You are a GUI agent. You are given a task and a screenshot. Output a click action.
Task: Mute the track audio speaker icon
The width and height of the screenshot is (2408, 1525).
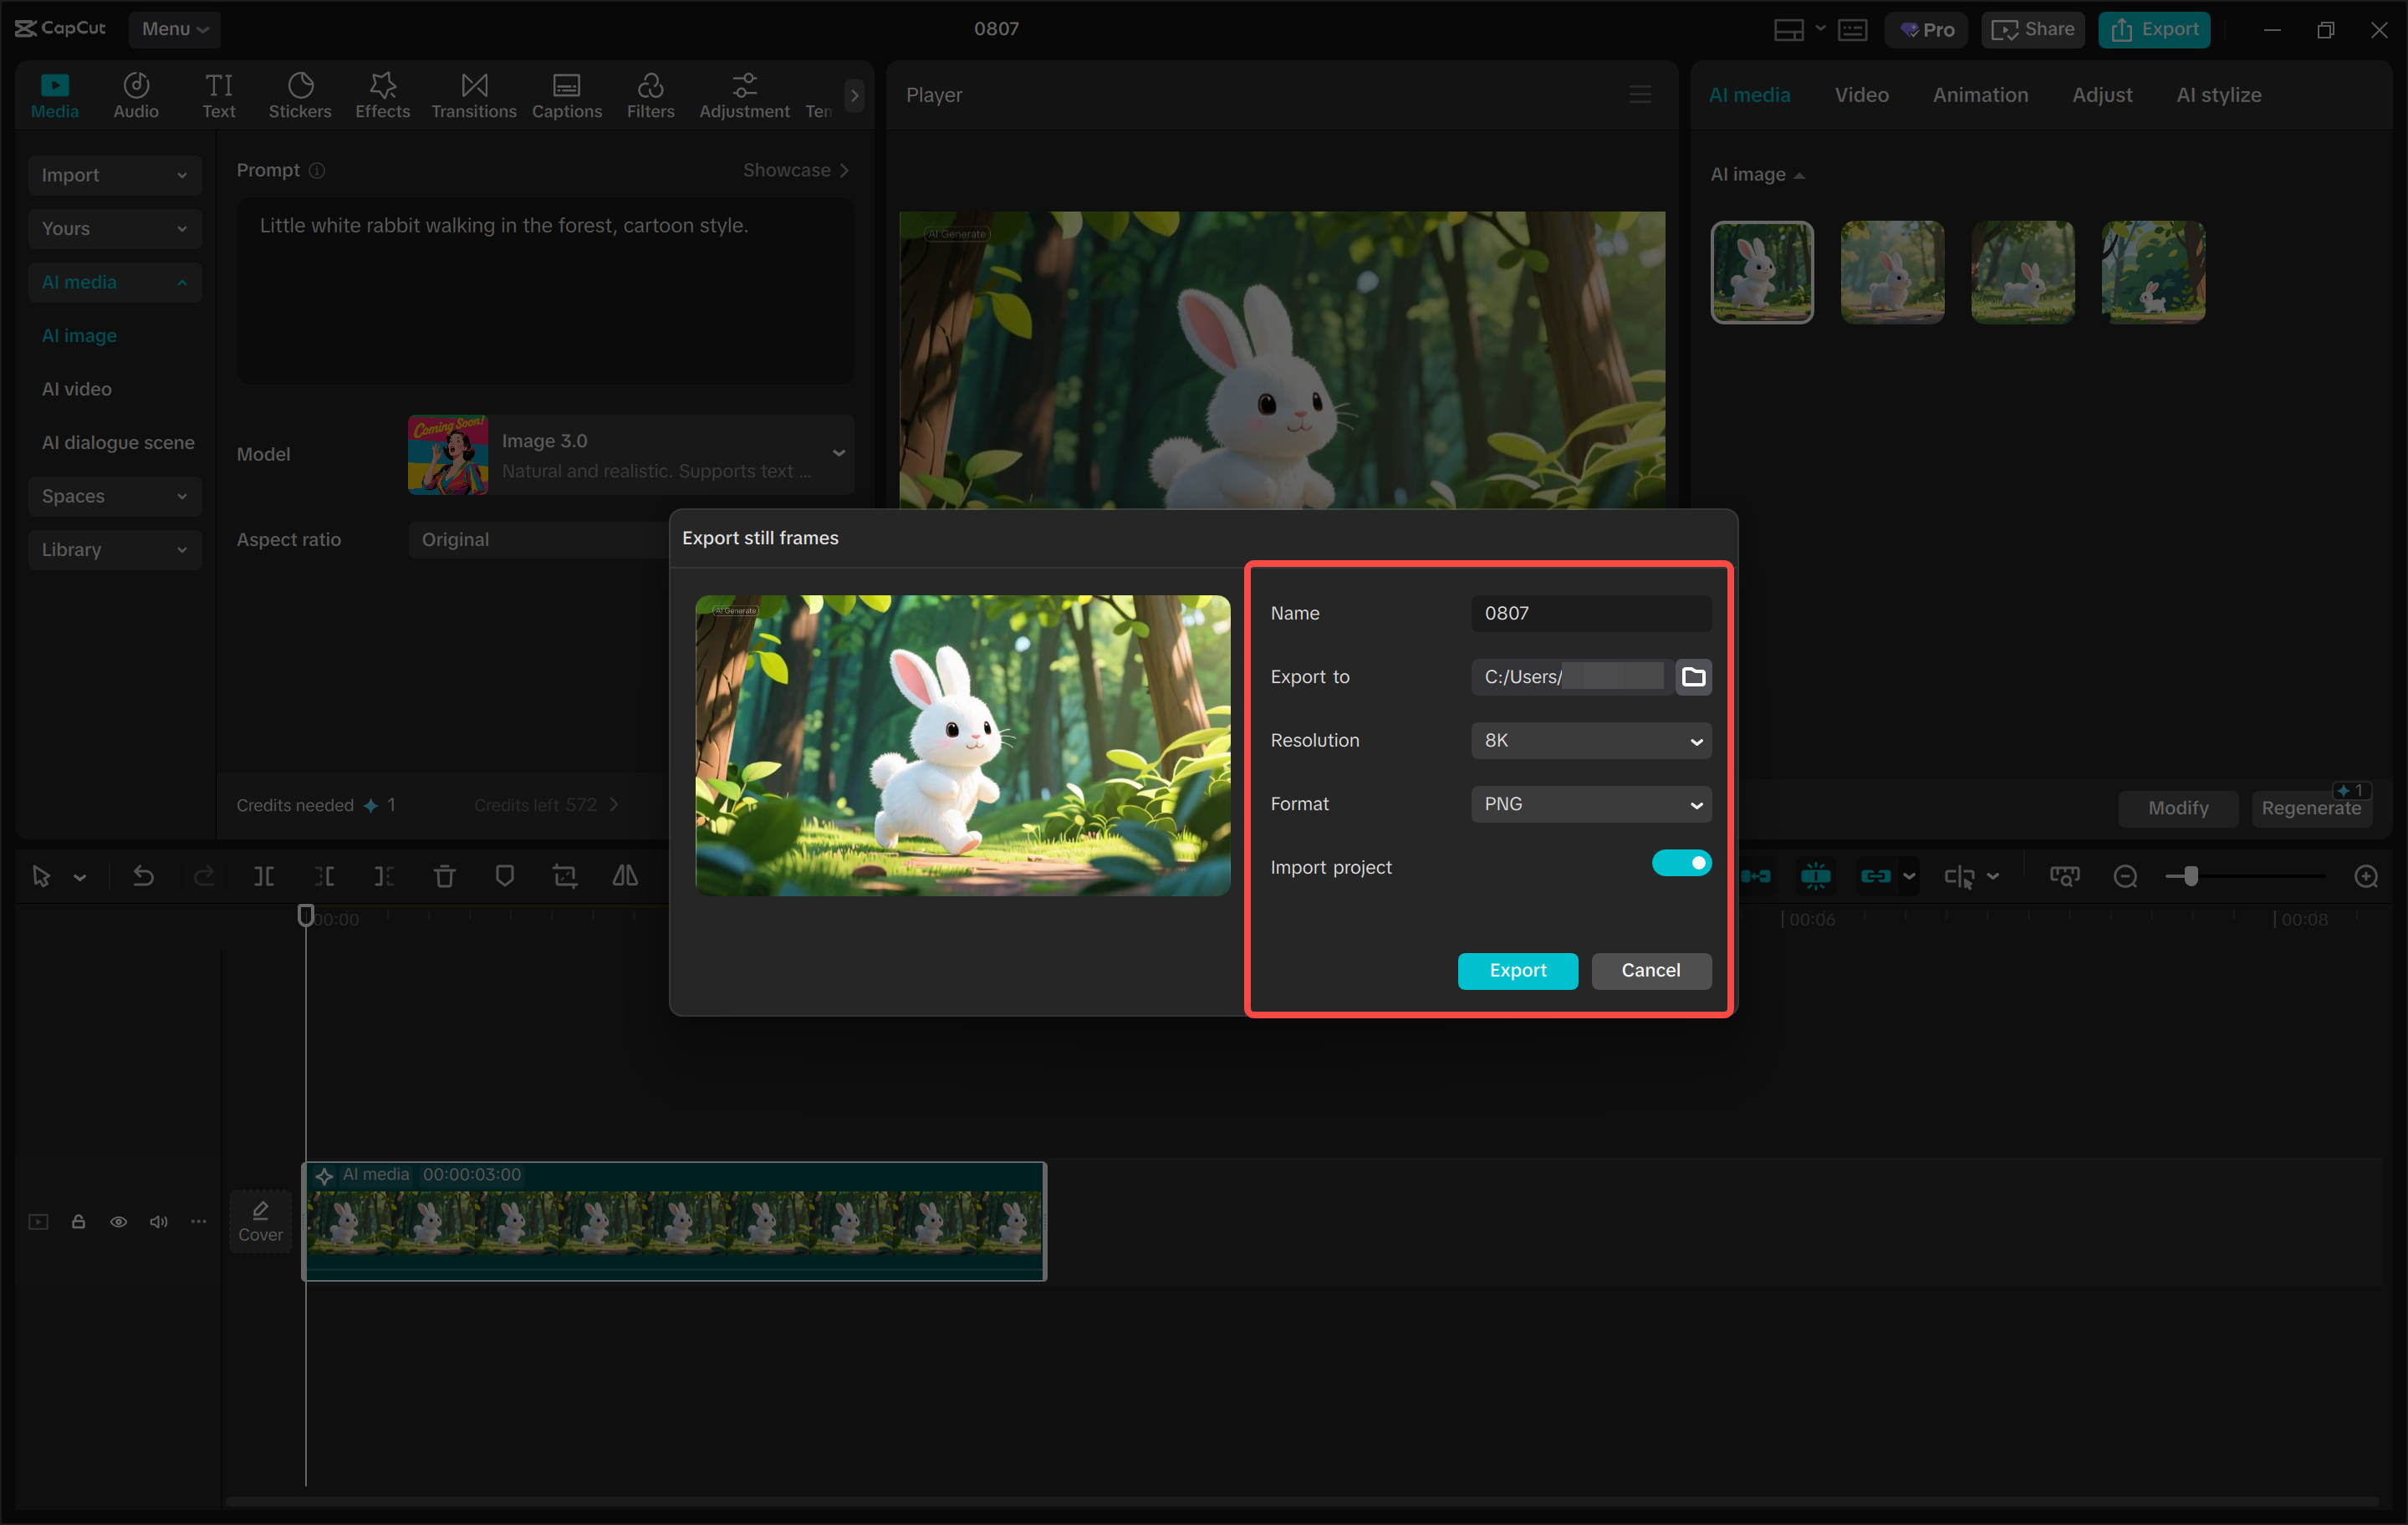[159, 1221]
